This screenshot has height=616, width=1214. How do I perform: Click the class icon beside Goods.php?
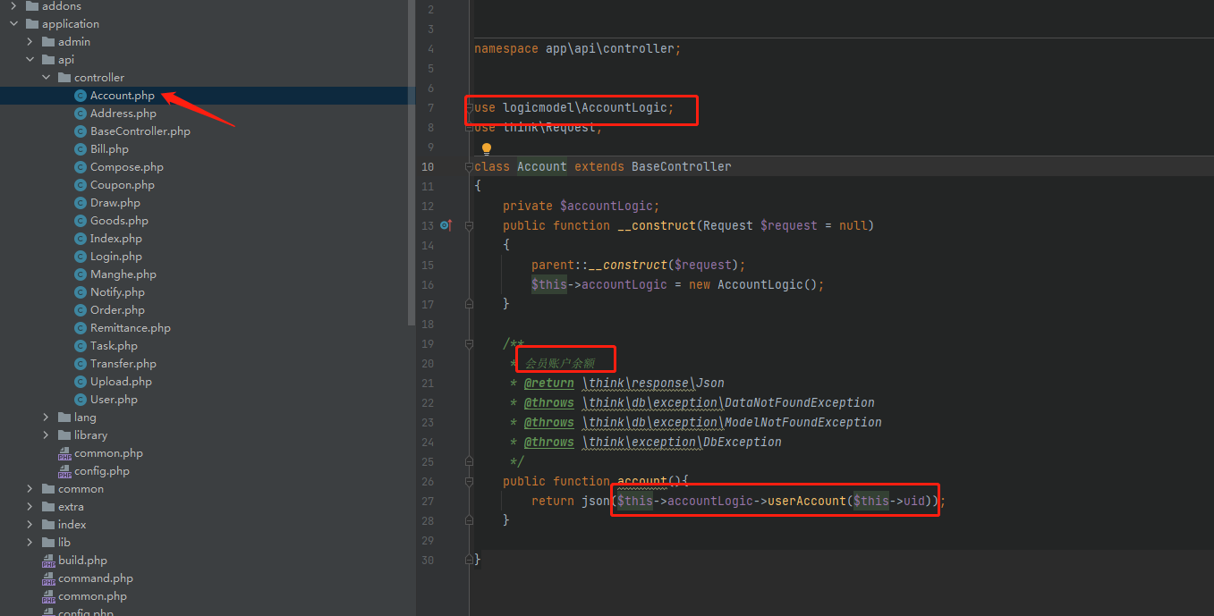(x=81, y=221)
